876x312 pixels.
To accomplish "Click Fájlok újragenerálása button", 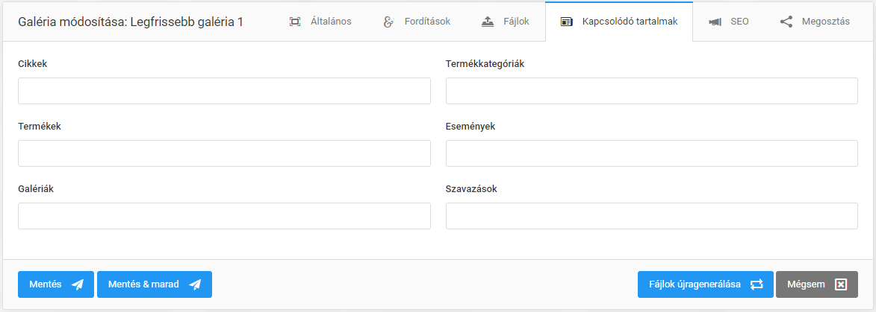I will (x=706, y=284).
